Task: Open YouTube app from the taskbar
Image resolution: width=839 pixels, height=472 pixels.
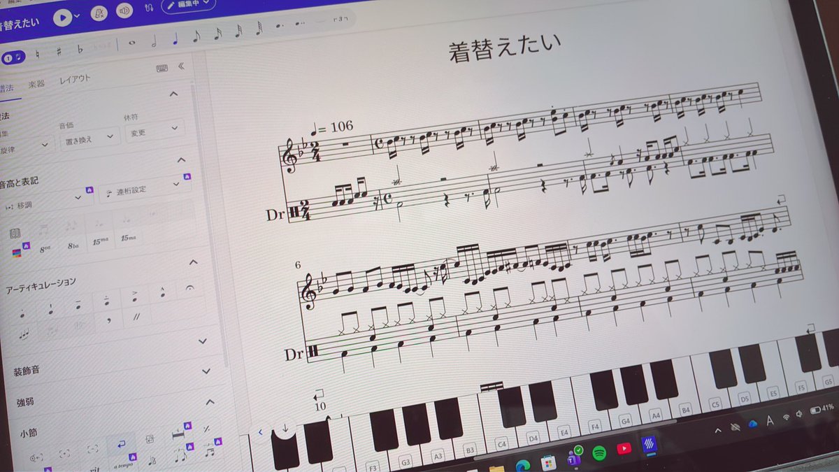Action: [624, 448]
